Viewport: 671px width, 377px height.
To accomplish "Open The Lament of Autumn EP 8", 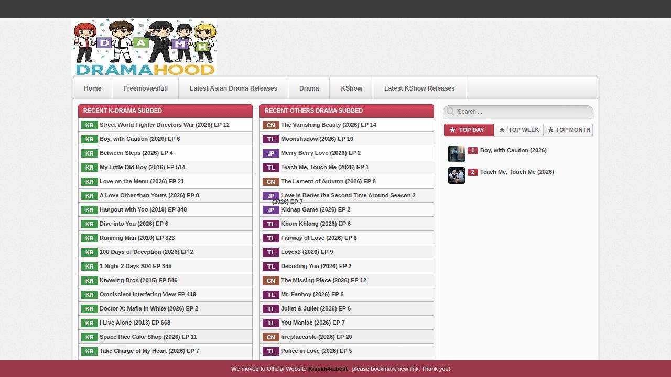I will (x=328, y=181).
